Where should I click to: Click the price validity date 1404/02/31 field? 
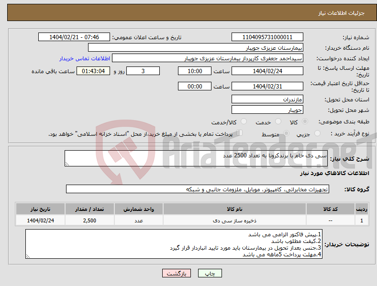(267, 86)
